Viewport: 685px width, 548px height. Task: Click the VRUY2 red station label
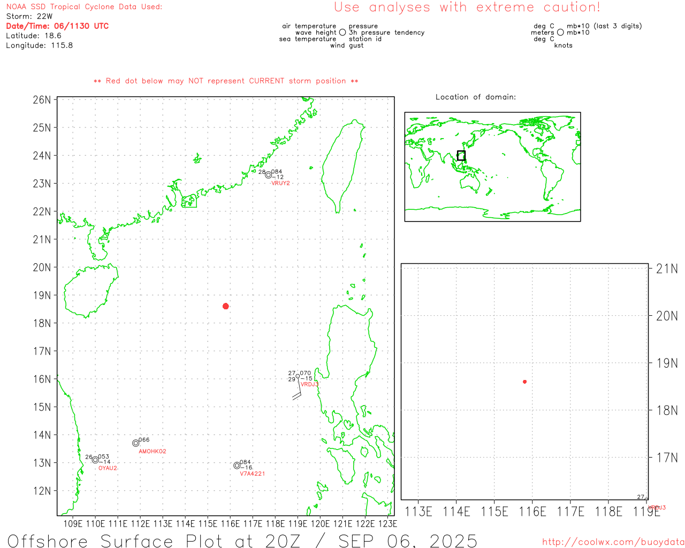coord(280,183)
